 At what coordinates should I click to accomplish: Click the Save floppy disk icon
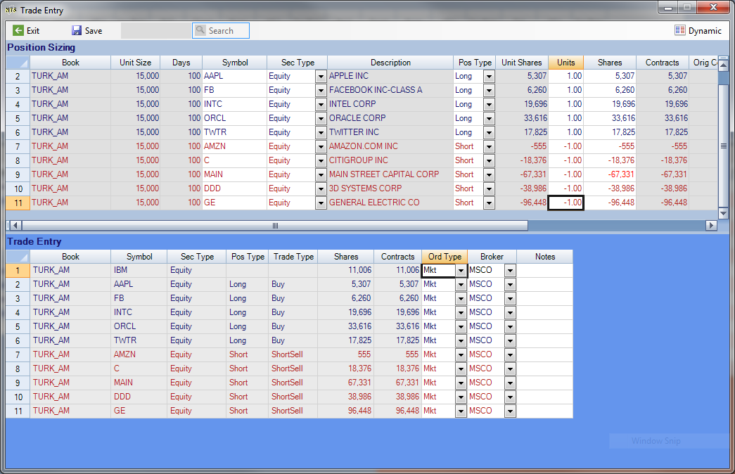[77, 30]
